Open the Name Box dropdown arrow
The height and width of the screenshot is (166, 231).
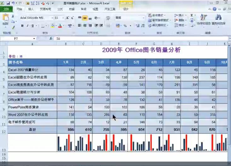click(x=34, y=39)
